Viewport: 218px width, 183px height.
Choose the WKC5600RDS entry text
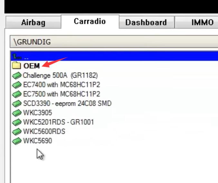point(44,131)
